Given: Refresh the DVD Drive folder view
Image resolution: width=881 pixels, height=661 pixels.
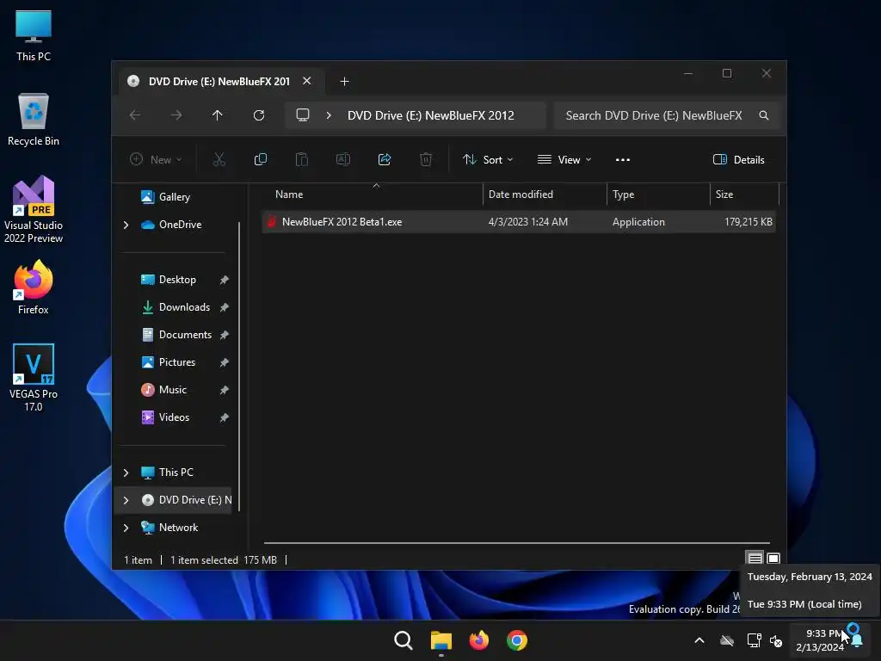Looking at the screenshot, I should 259,115.
